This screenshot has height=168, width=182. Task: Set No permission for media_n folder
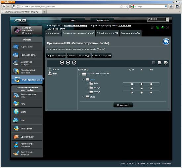pos(151,88)
